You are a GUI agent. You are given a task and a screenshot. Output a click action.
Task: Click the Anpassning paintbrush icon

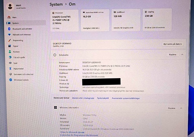[9, 40]
